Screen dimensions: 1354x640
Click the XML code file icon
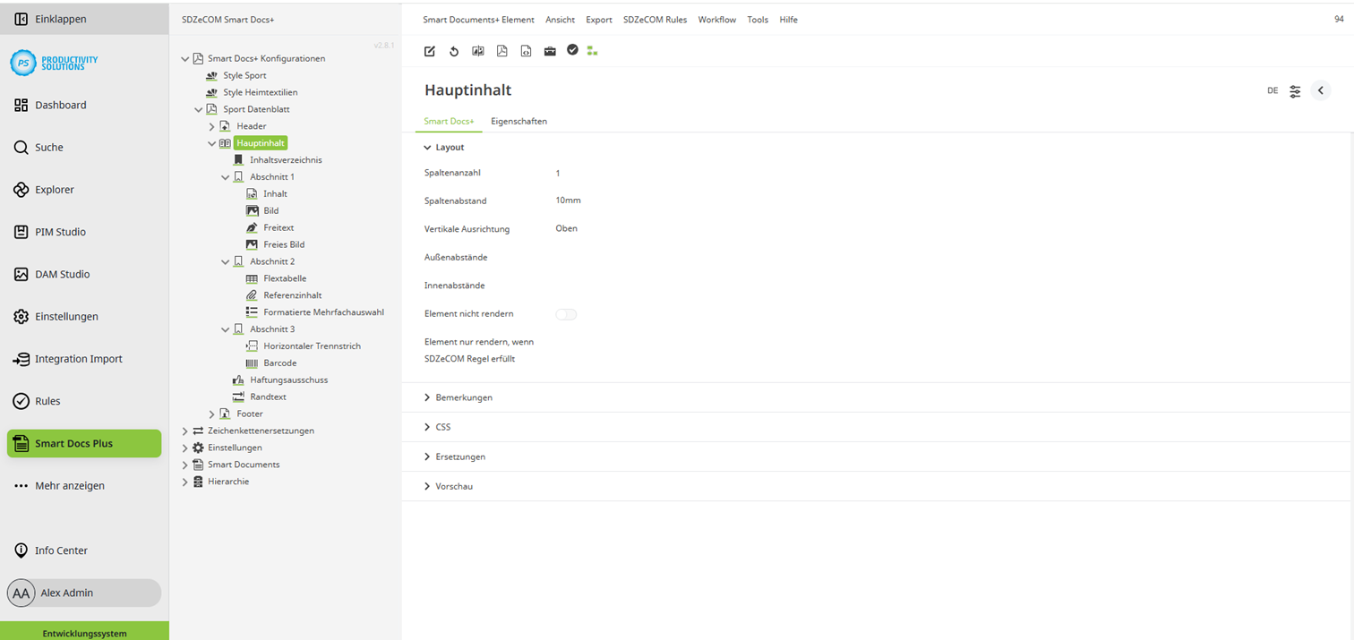click(527, 51)
